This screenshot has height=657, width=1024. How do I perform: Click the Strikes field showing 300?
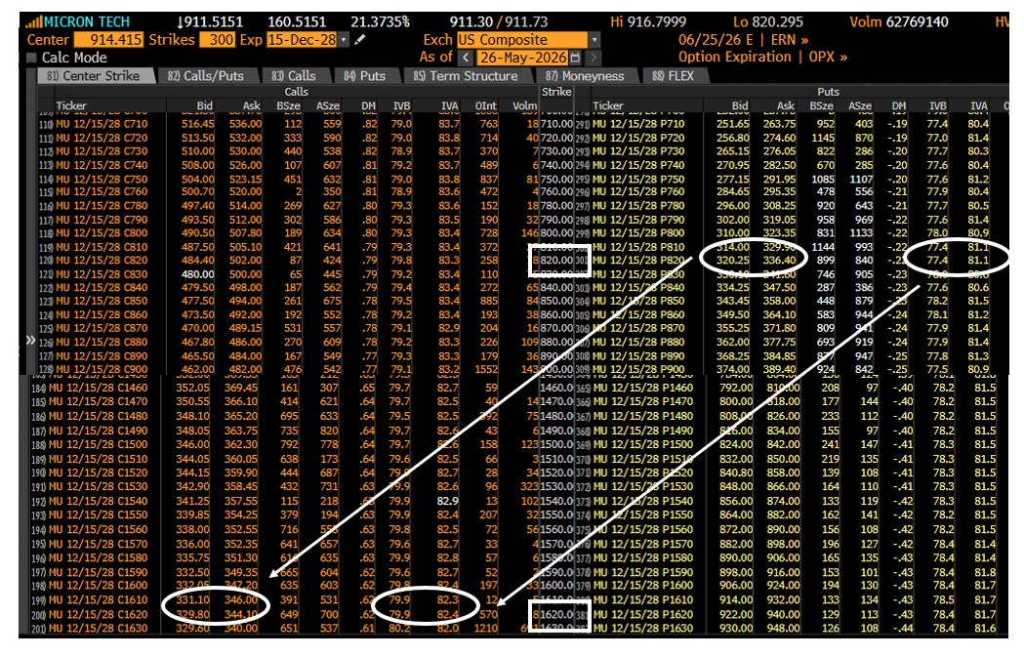217,40
